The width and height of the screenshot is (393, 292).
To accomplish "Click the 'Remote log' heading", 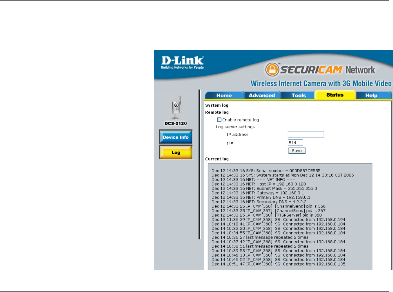I will (217, 112).
